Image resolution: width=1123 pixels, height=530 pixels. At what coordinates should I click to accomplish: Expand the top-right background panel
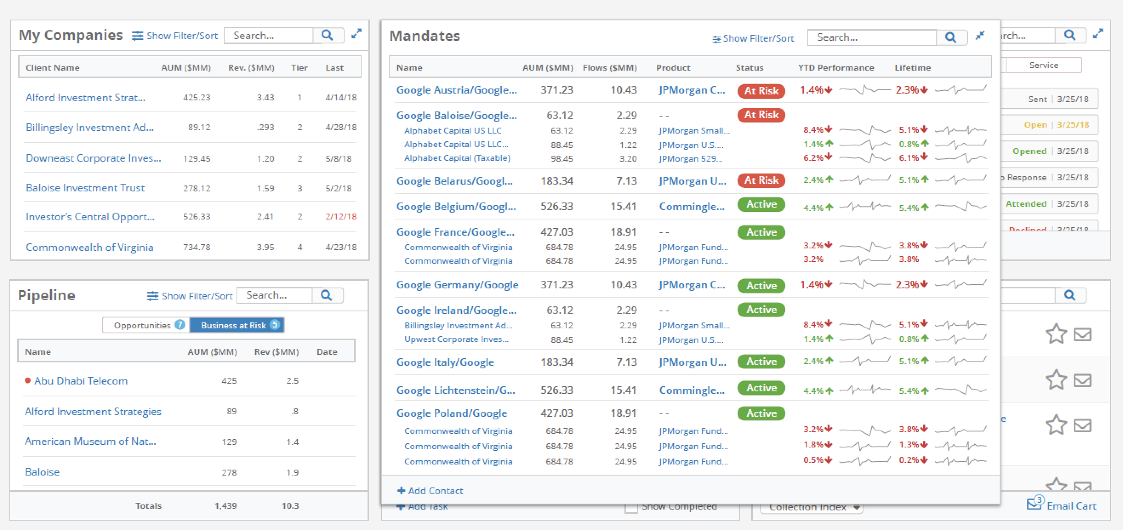(1098, 34)
